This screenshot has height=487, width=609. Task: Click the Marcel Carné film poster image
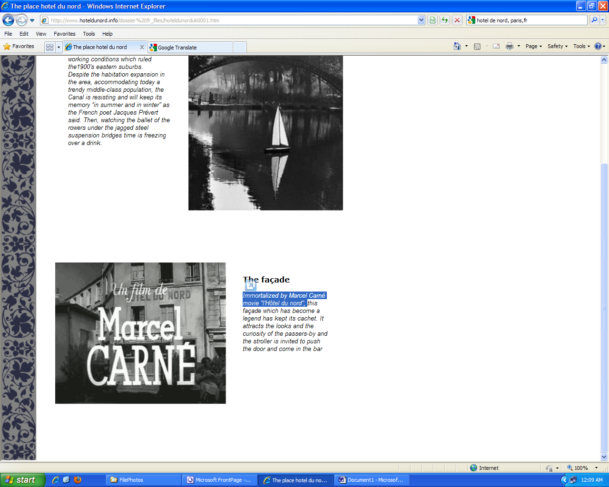(140, 333)
